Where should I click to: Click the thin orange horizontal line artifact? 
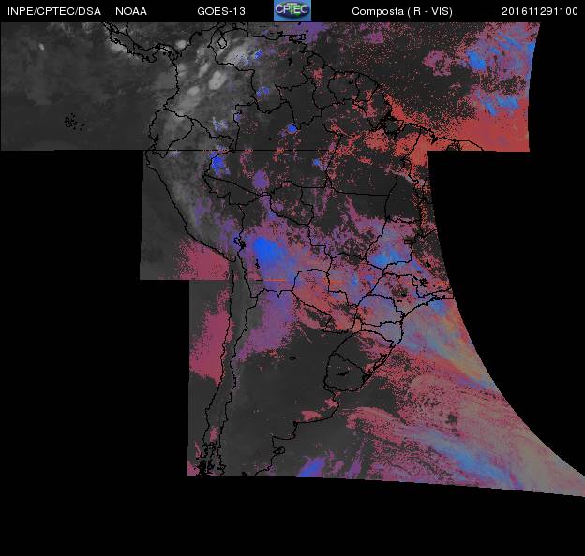277,279
